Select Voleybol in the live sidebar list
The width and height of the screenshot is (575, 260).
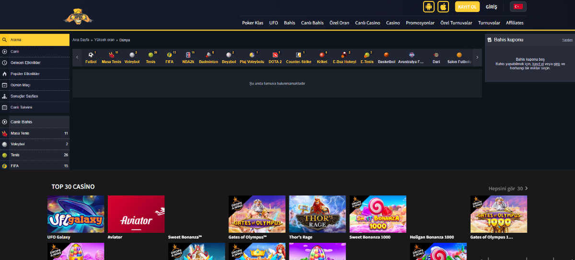[34, 144]
